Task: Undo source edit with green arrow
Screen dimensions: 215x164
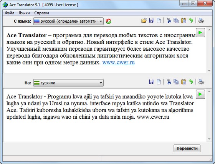Action: tap(191, 21)
